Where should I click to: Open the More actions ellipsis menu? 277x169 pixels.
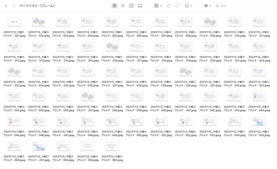tap(188, 6)
